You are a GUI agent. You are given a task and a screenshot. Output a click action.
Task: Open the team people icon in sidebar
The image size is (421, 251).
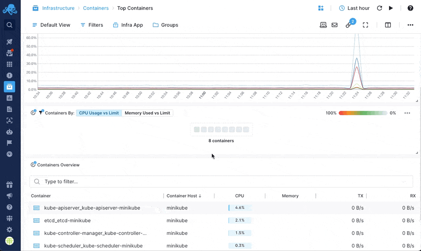[9, 218]
